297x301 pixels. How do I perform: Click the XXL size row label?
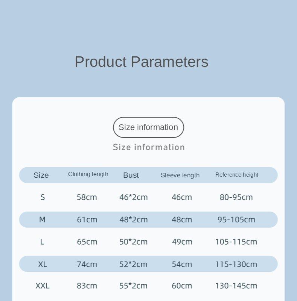43,286
